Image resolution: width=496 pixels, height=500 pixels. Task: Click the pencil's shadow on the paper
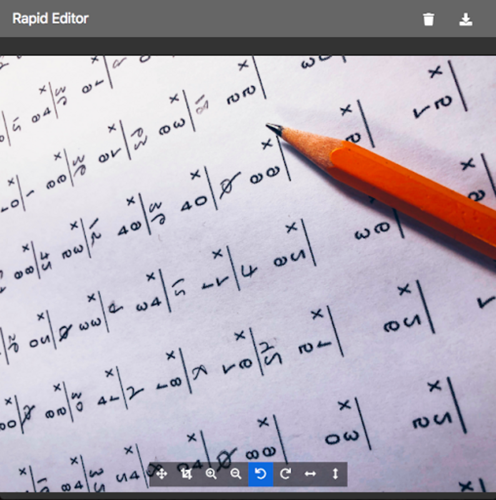click(375, 206)
